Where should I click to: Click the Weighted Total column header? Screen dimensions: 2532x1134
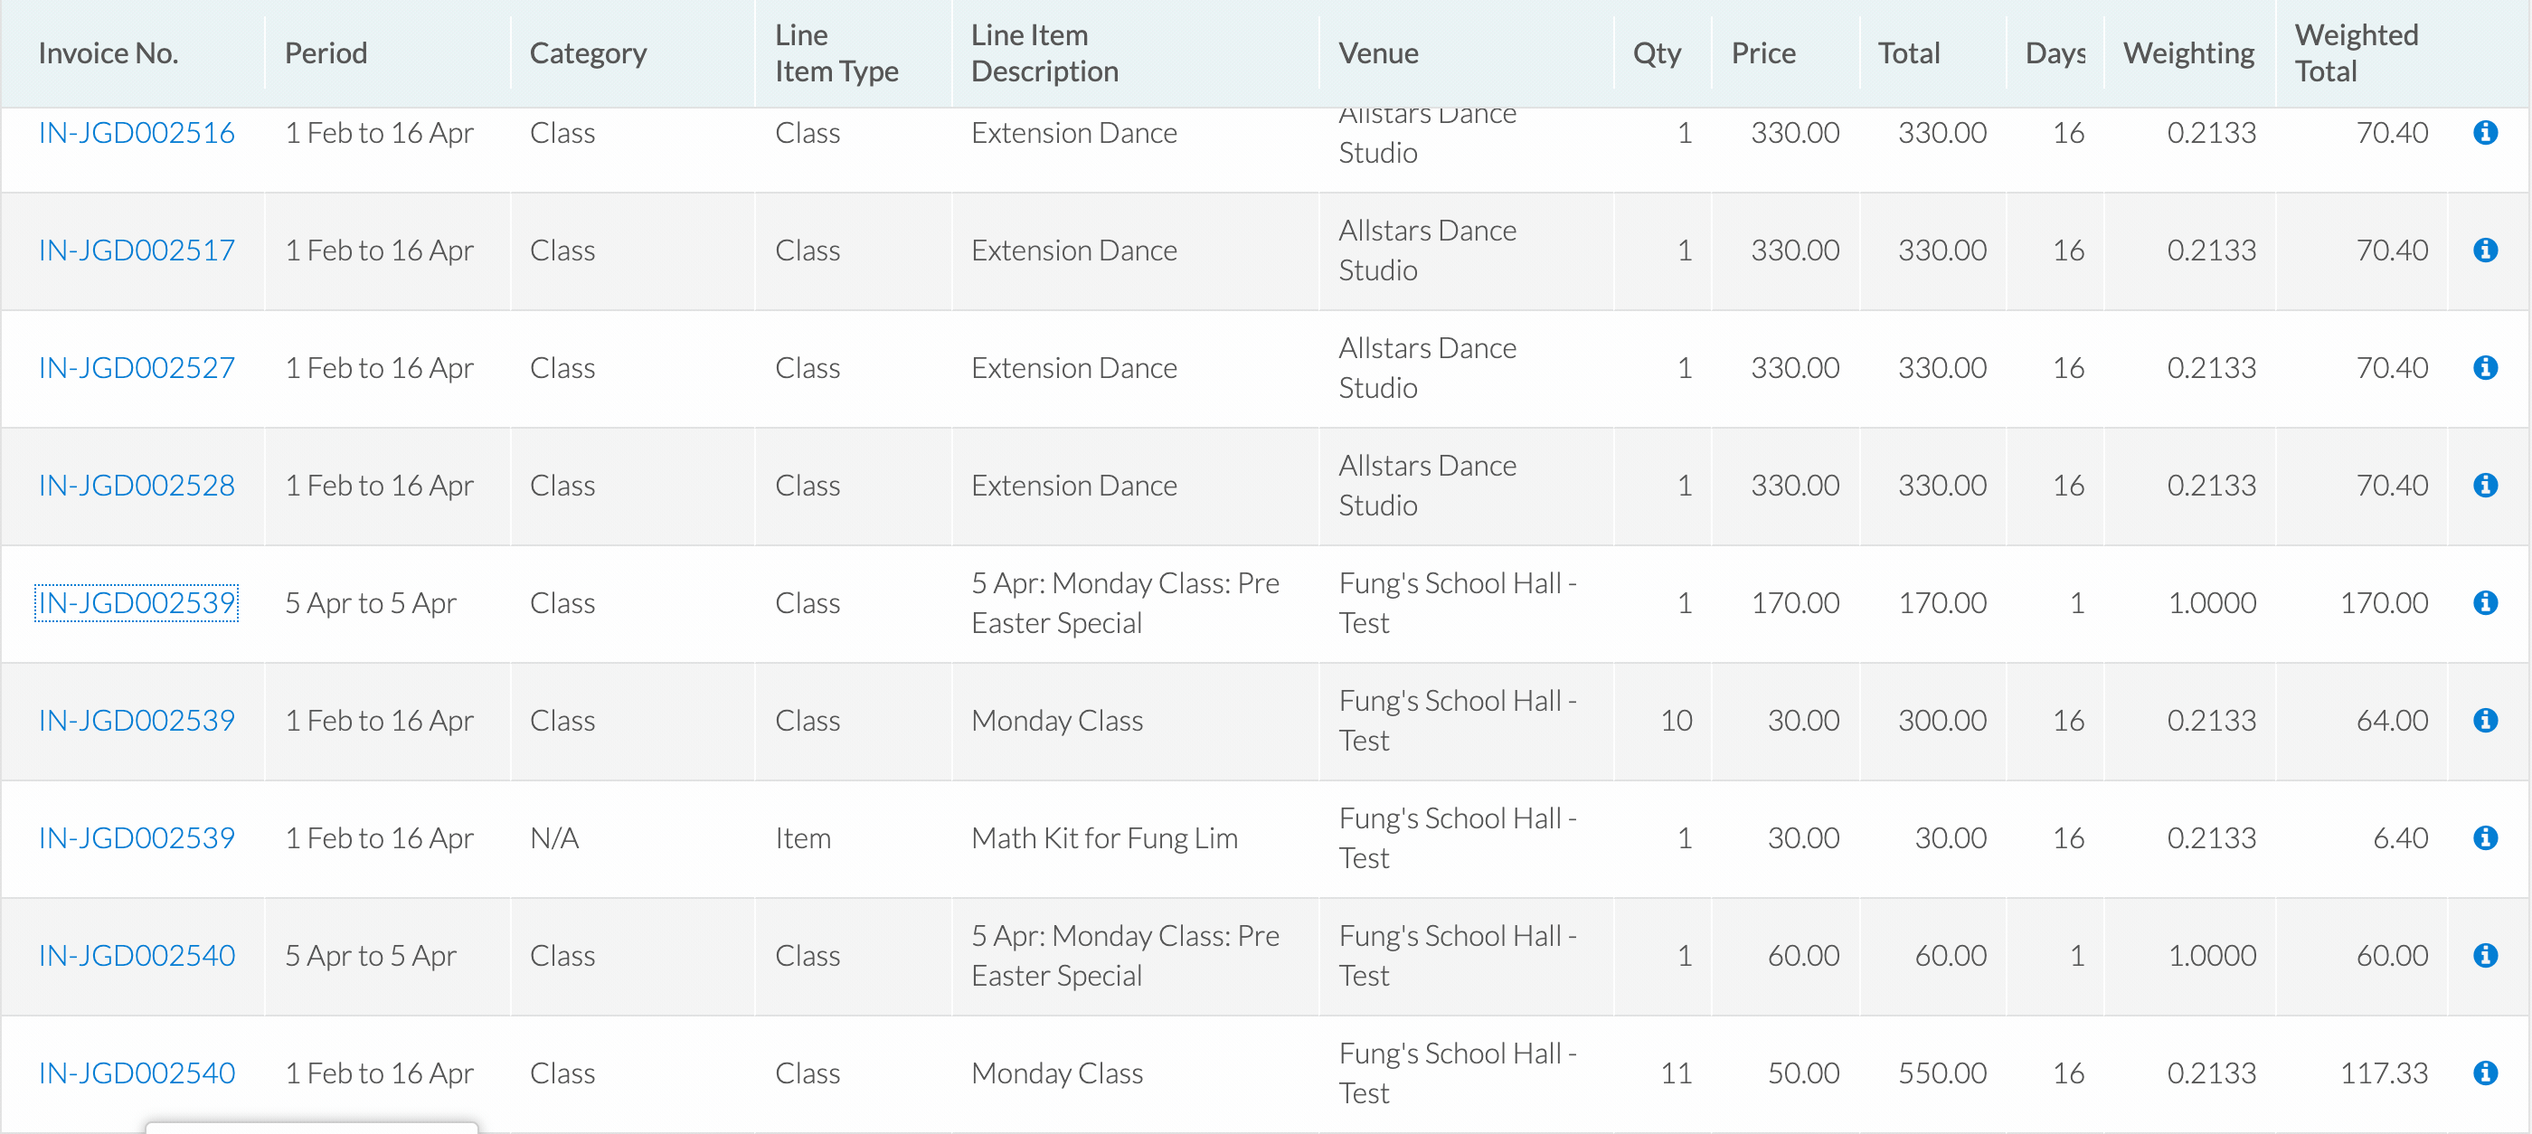pos(2356,53)
